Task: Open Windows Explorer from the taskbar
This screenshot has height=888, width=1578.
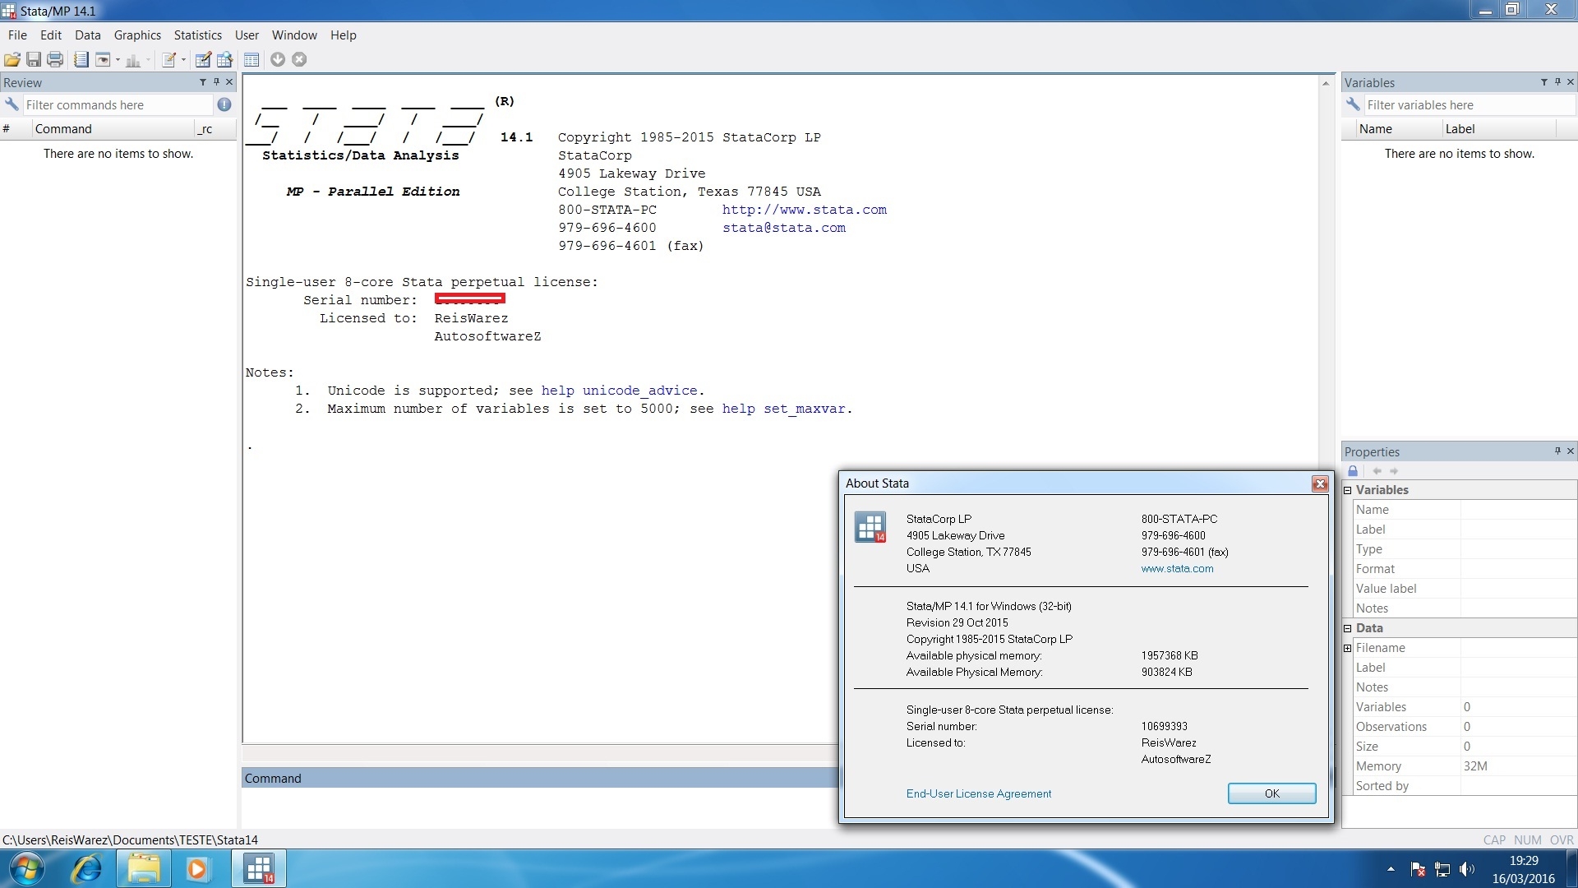Action: [x=144, y=869]
